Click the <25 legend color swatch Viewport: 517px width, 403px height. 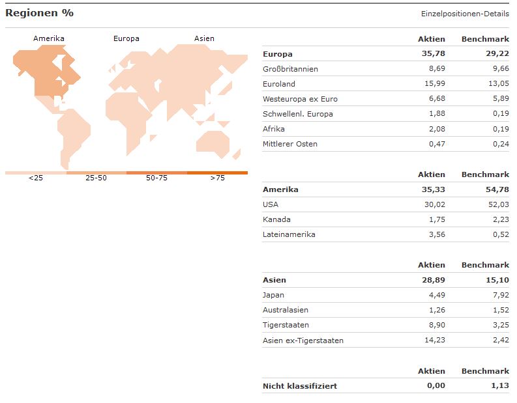click(35, 173)
